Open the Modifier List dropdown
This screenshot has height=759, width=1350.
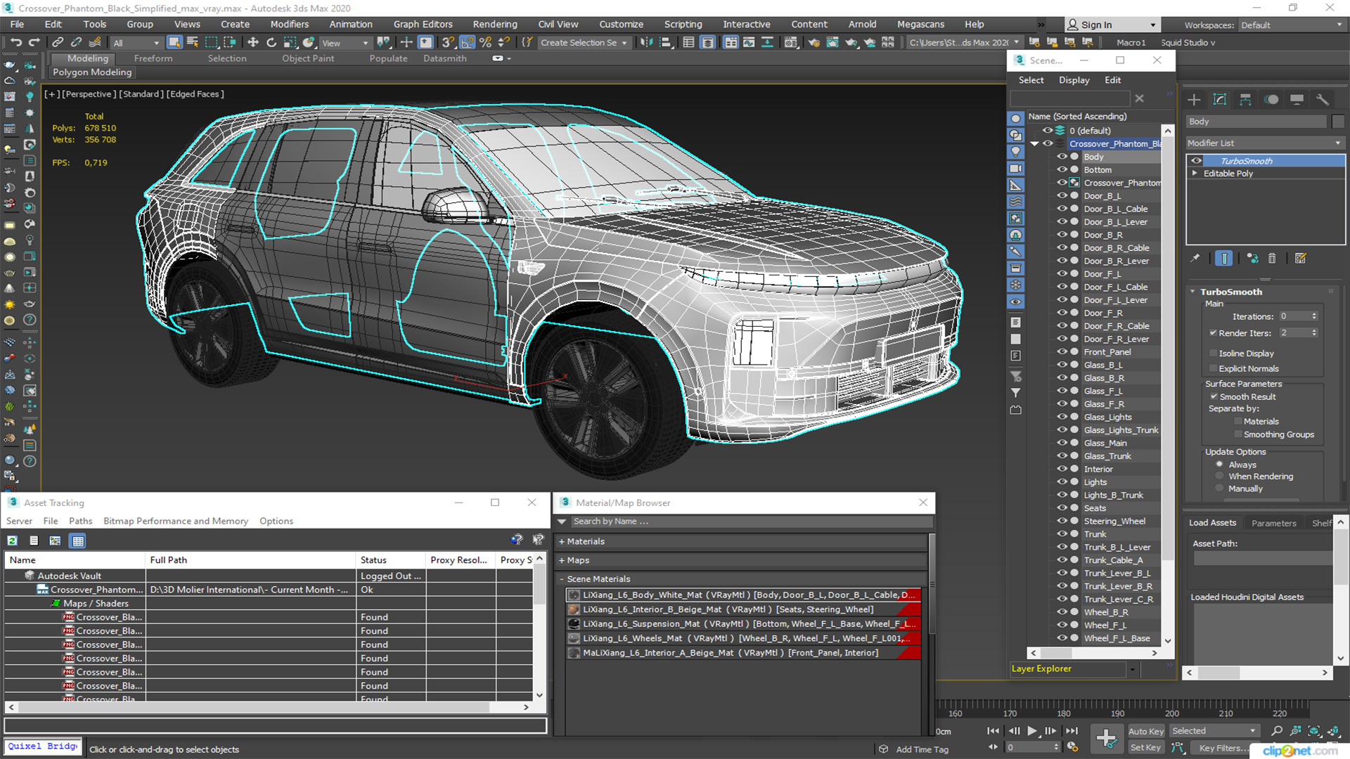pyautogui.click(x=1265, y=143)
